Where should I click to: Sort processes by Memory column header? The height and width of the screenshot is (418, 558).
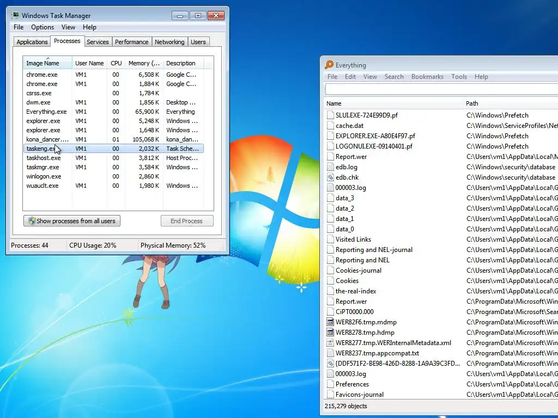coord(144,63)
